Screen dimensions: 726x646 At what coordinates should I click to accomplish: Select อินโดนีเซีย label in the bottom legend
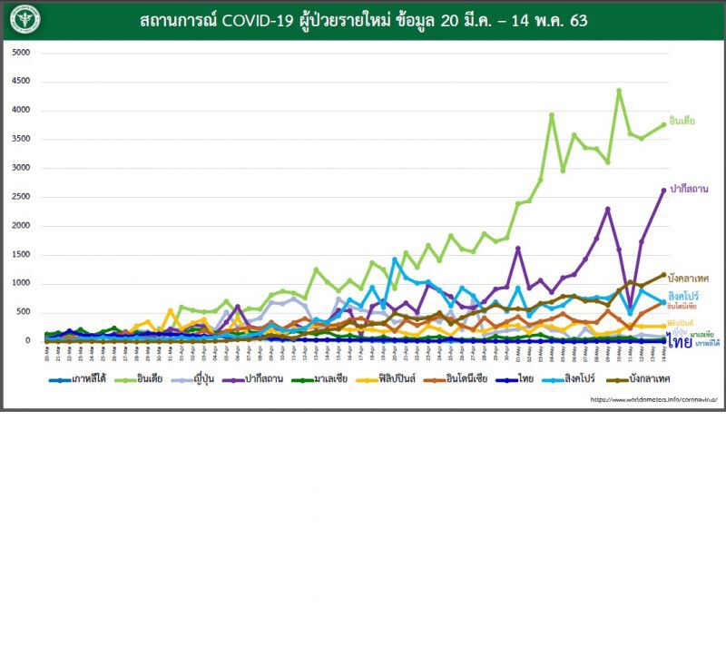466,379
